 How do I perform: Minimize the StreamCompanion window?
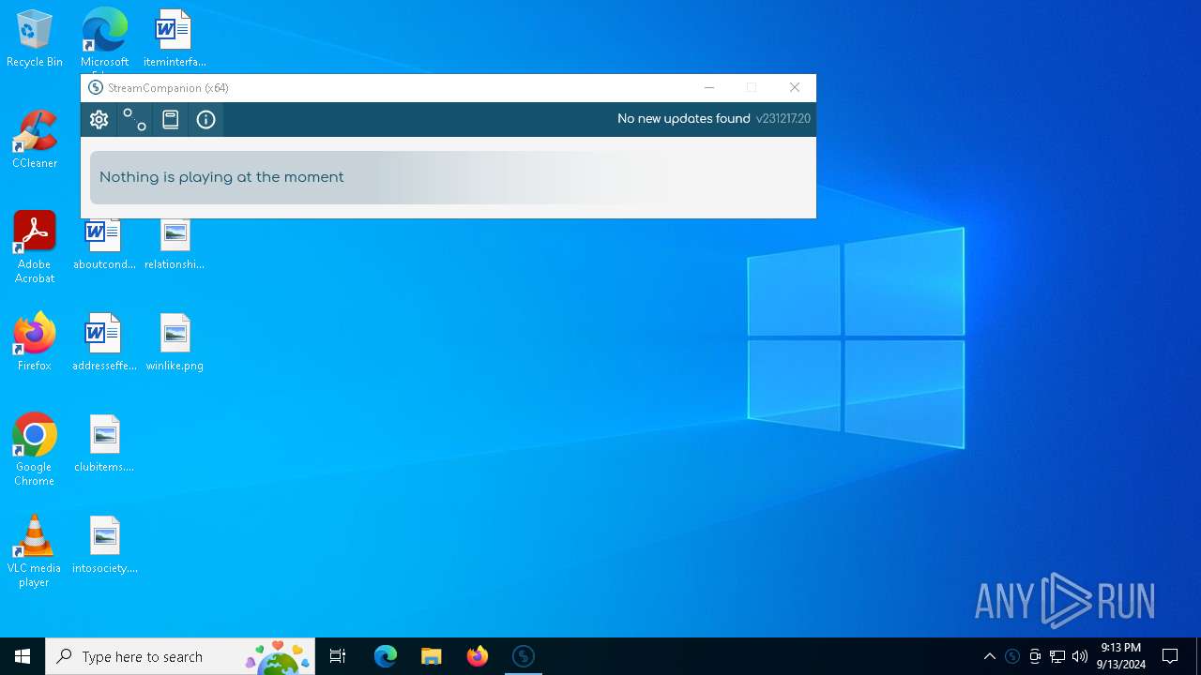[x=709, y=87]
